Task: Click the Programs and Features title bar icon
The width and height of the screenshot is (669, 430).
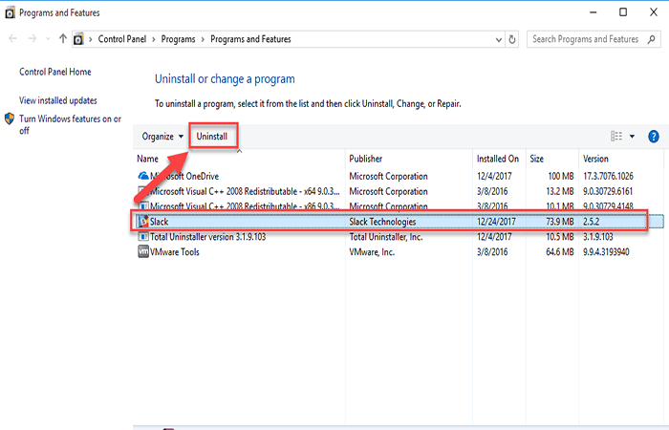Action: pyautogui.click(x=10, y=13)
